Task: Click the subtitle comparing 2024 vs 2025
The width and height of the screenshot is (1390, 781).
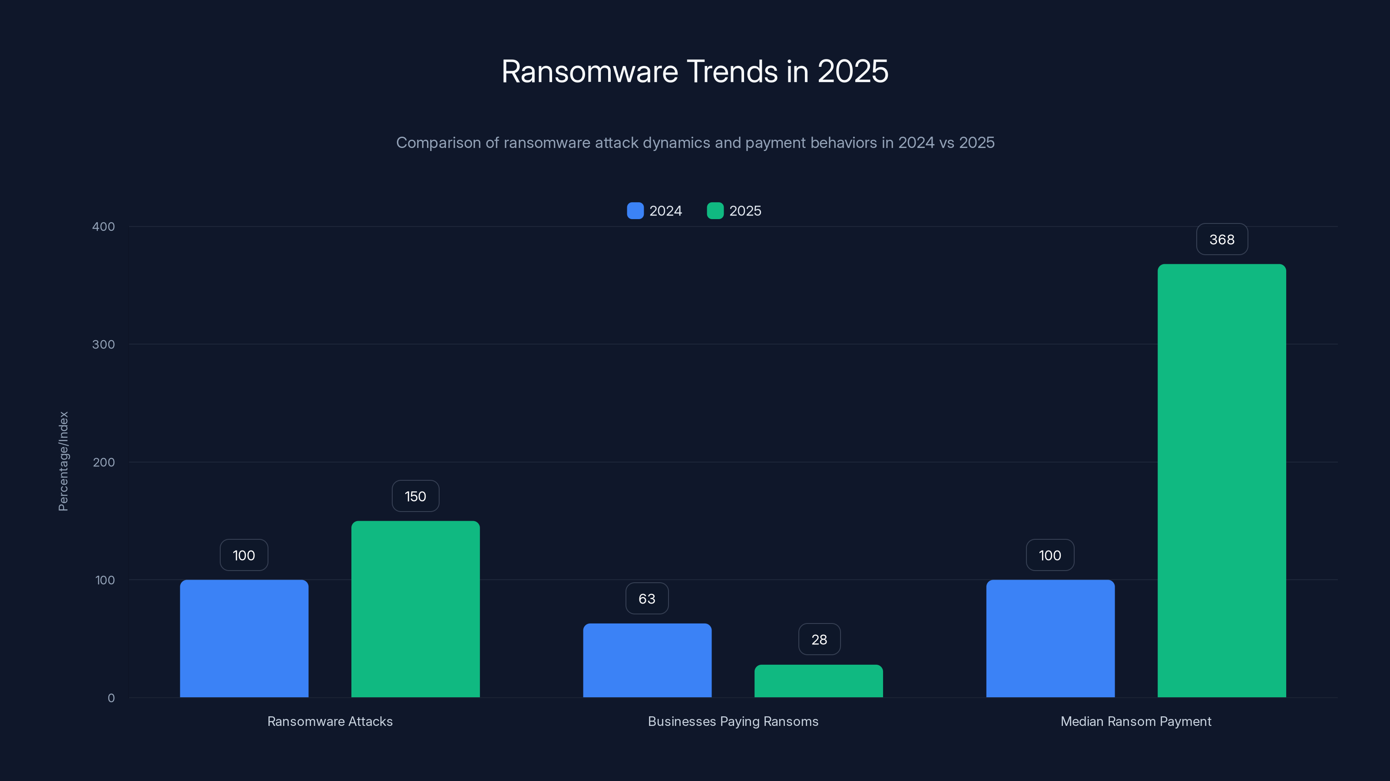Action: tap(695, 143)
